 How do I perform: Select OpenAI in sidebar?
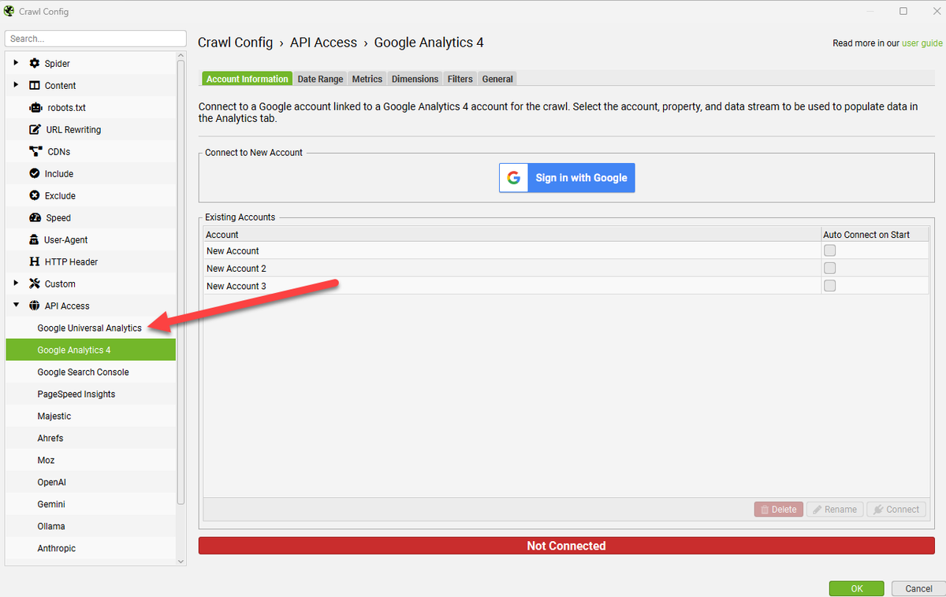(91, 482)
